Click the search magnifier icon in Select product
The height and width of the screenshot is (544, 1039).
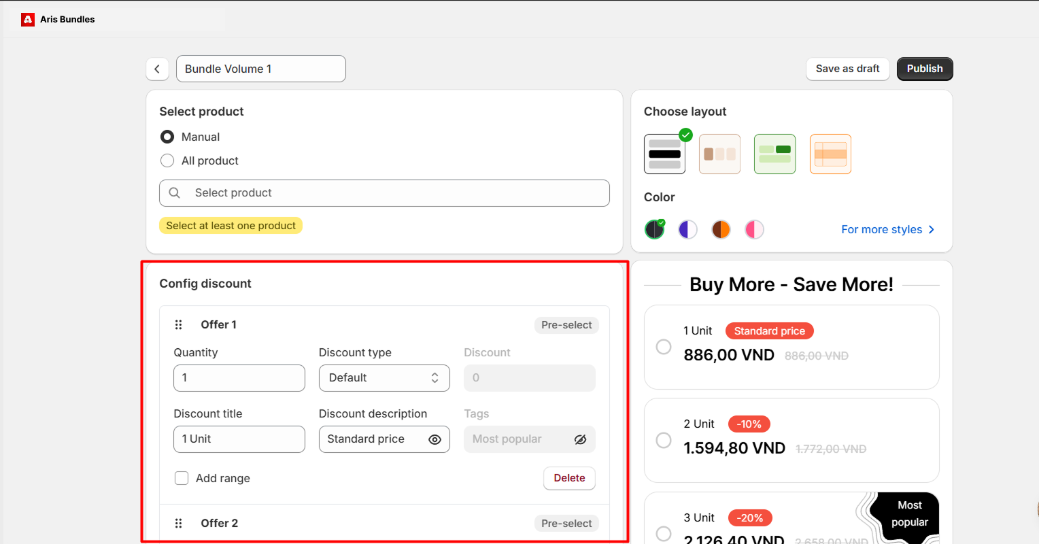pyautogui.click(x=175, y=193)
